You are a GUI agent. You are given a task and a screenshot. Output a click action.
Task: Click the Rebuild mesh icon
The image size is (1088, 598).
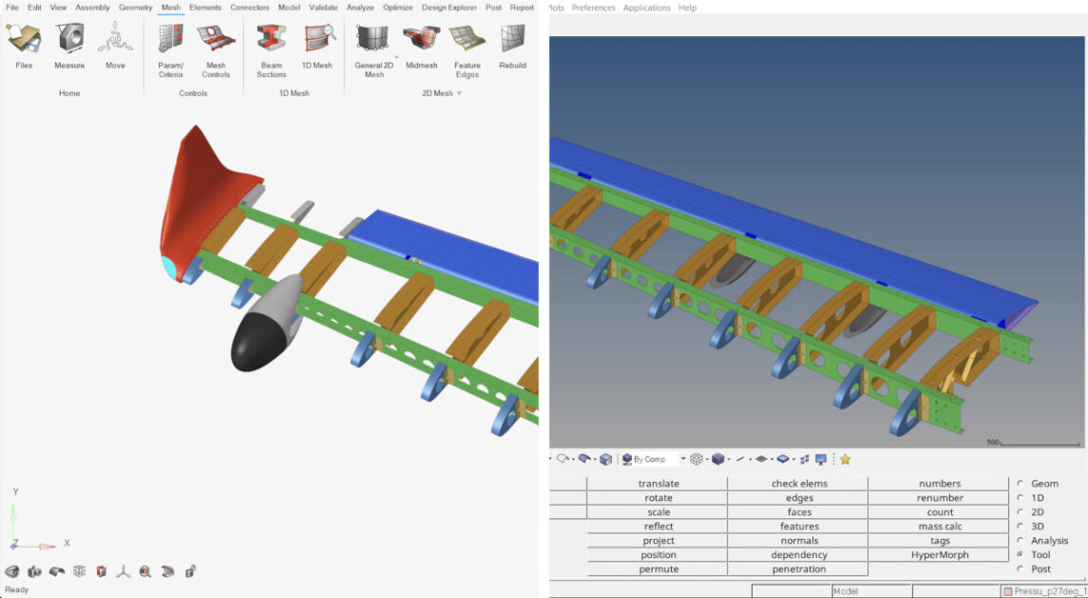[x=513, y=40]
